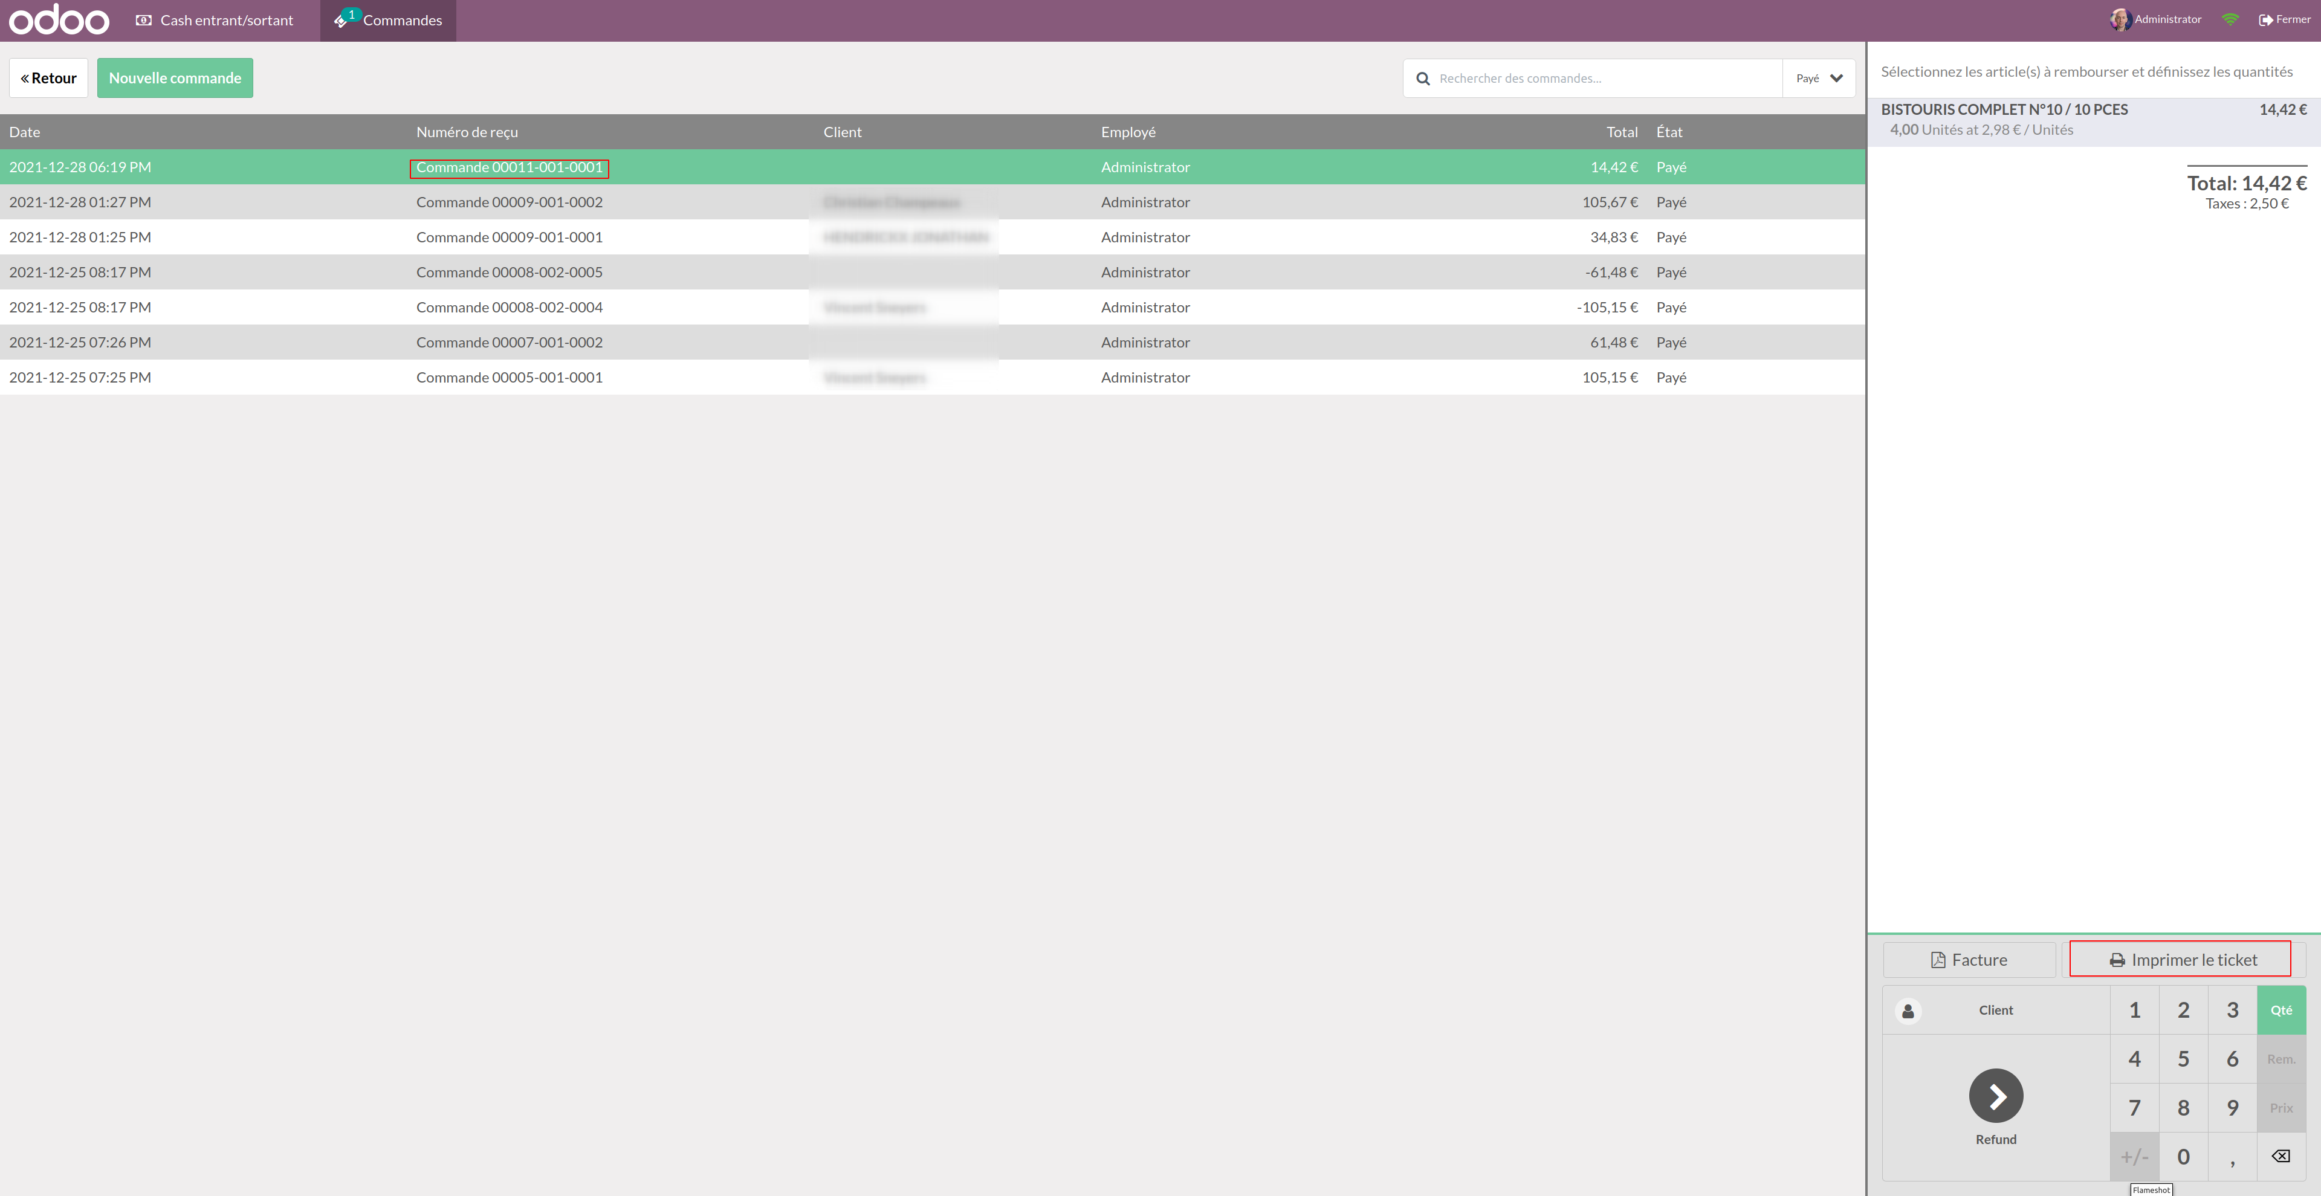The height and width of the screenshot is (1196, 2321).
Task: Click the Odoo logo
Action: click(x=59, y=20)
